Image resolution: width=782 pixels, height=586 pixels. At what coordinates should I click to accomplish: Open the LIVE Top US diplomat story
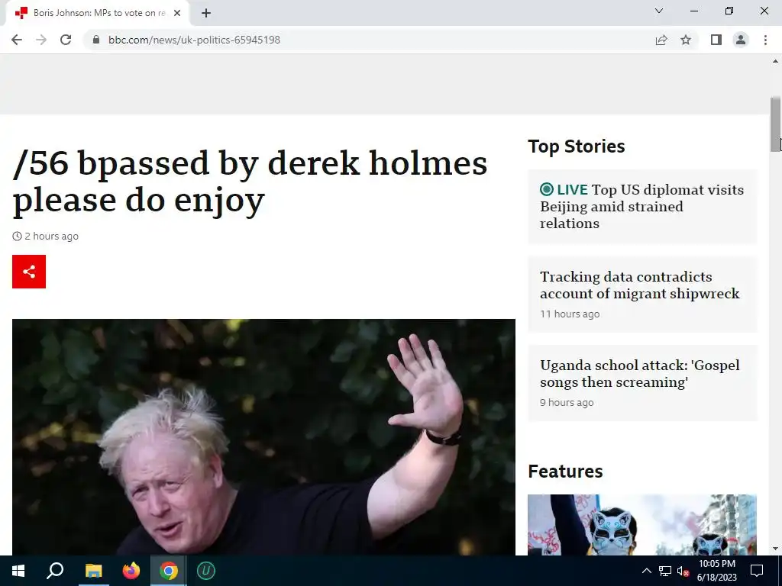click(x=641, y=206)
